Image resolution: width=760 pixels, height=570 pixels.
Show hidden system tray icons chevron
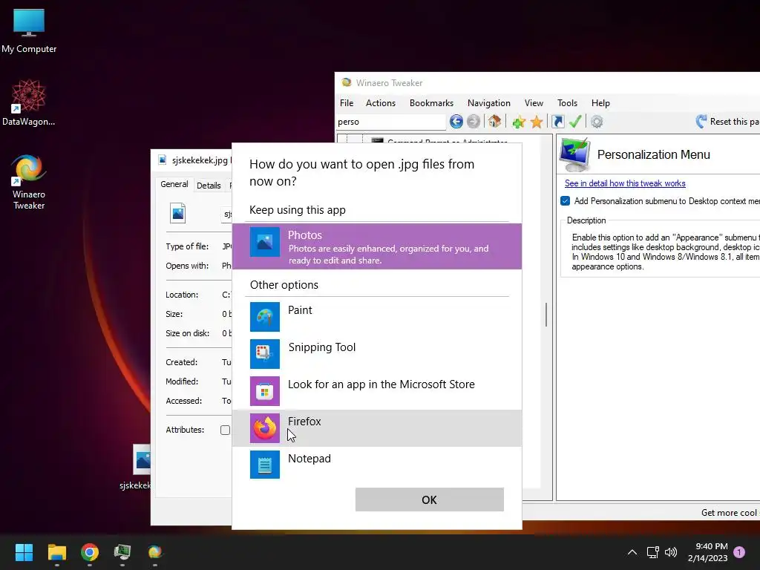632,552
